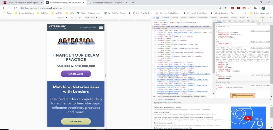Click the warnings count icon in DevTools

pyautogui.click(x=262, y=18)
